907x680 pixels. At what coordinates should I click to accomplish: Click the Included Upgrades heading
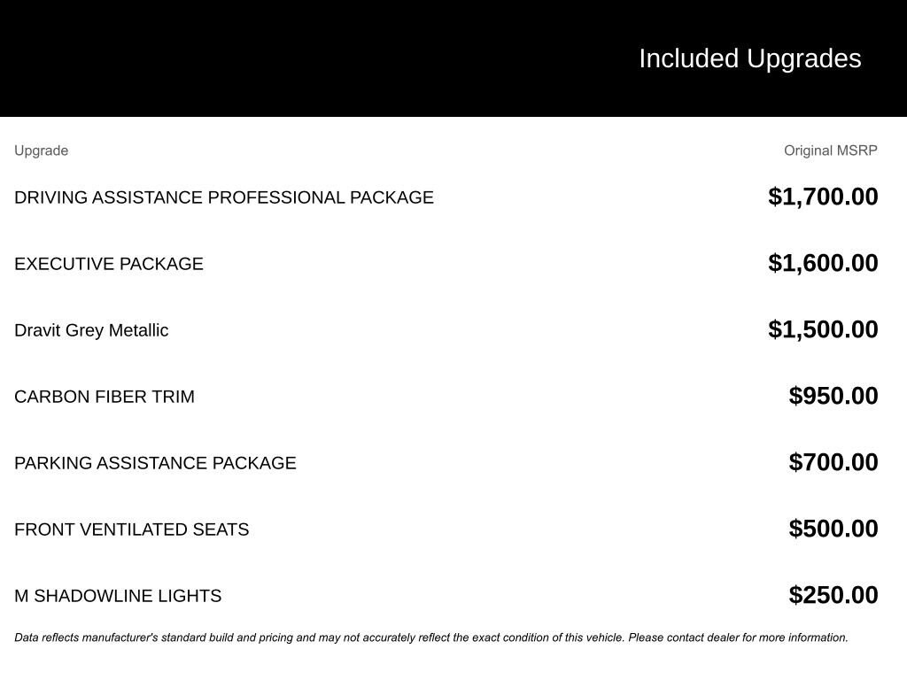749,58
